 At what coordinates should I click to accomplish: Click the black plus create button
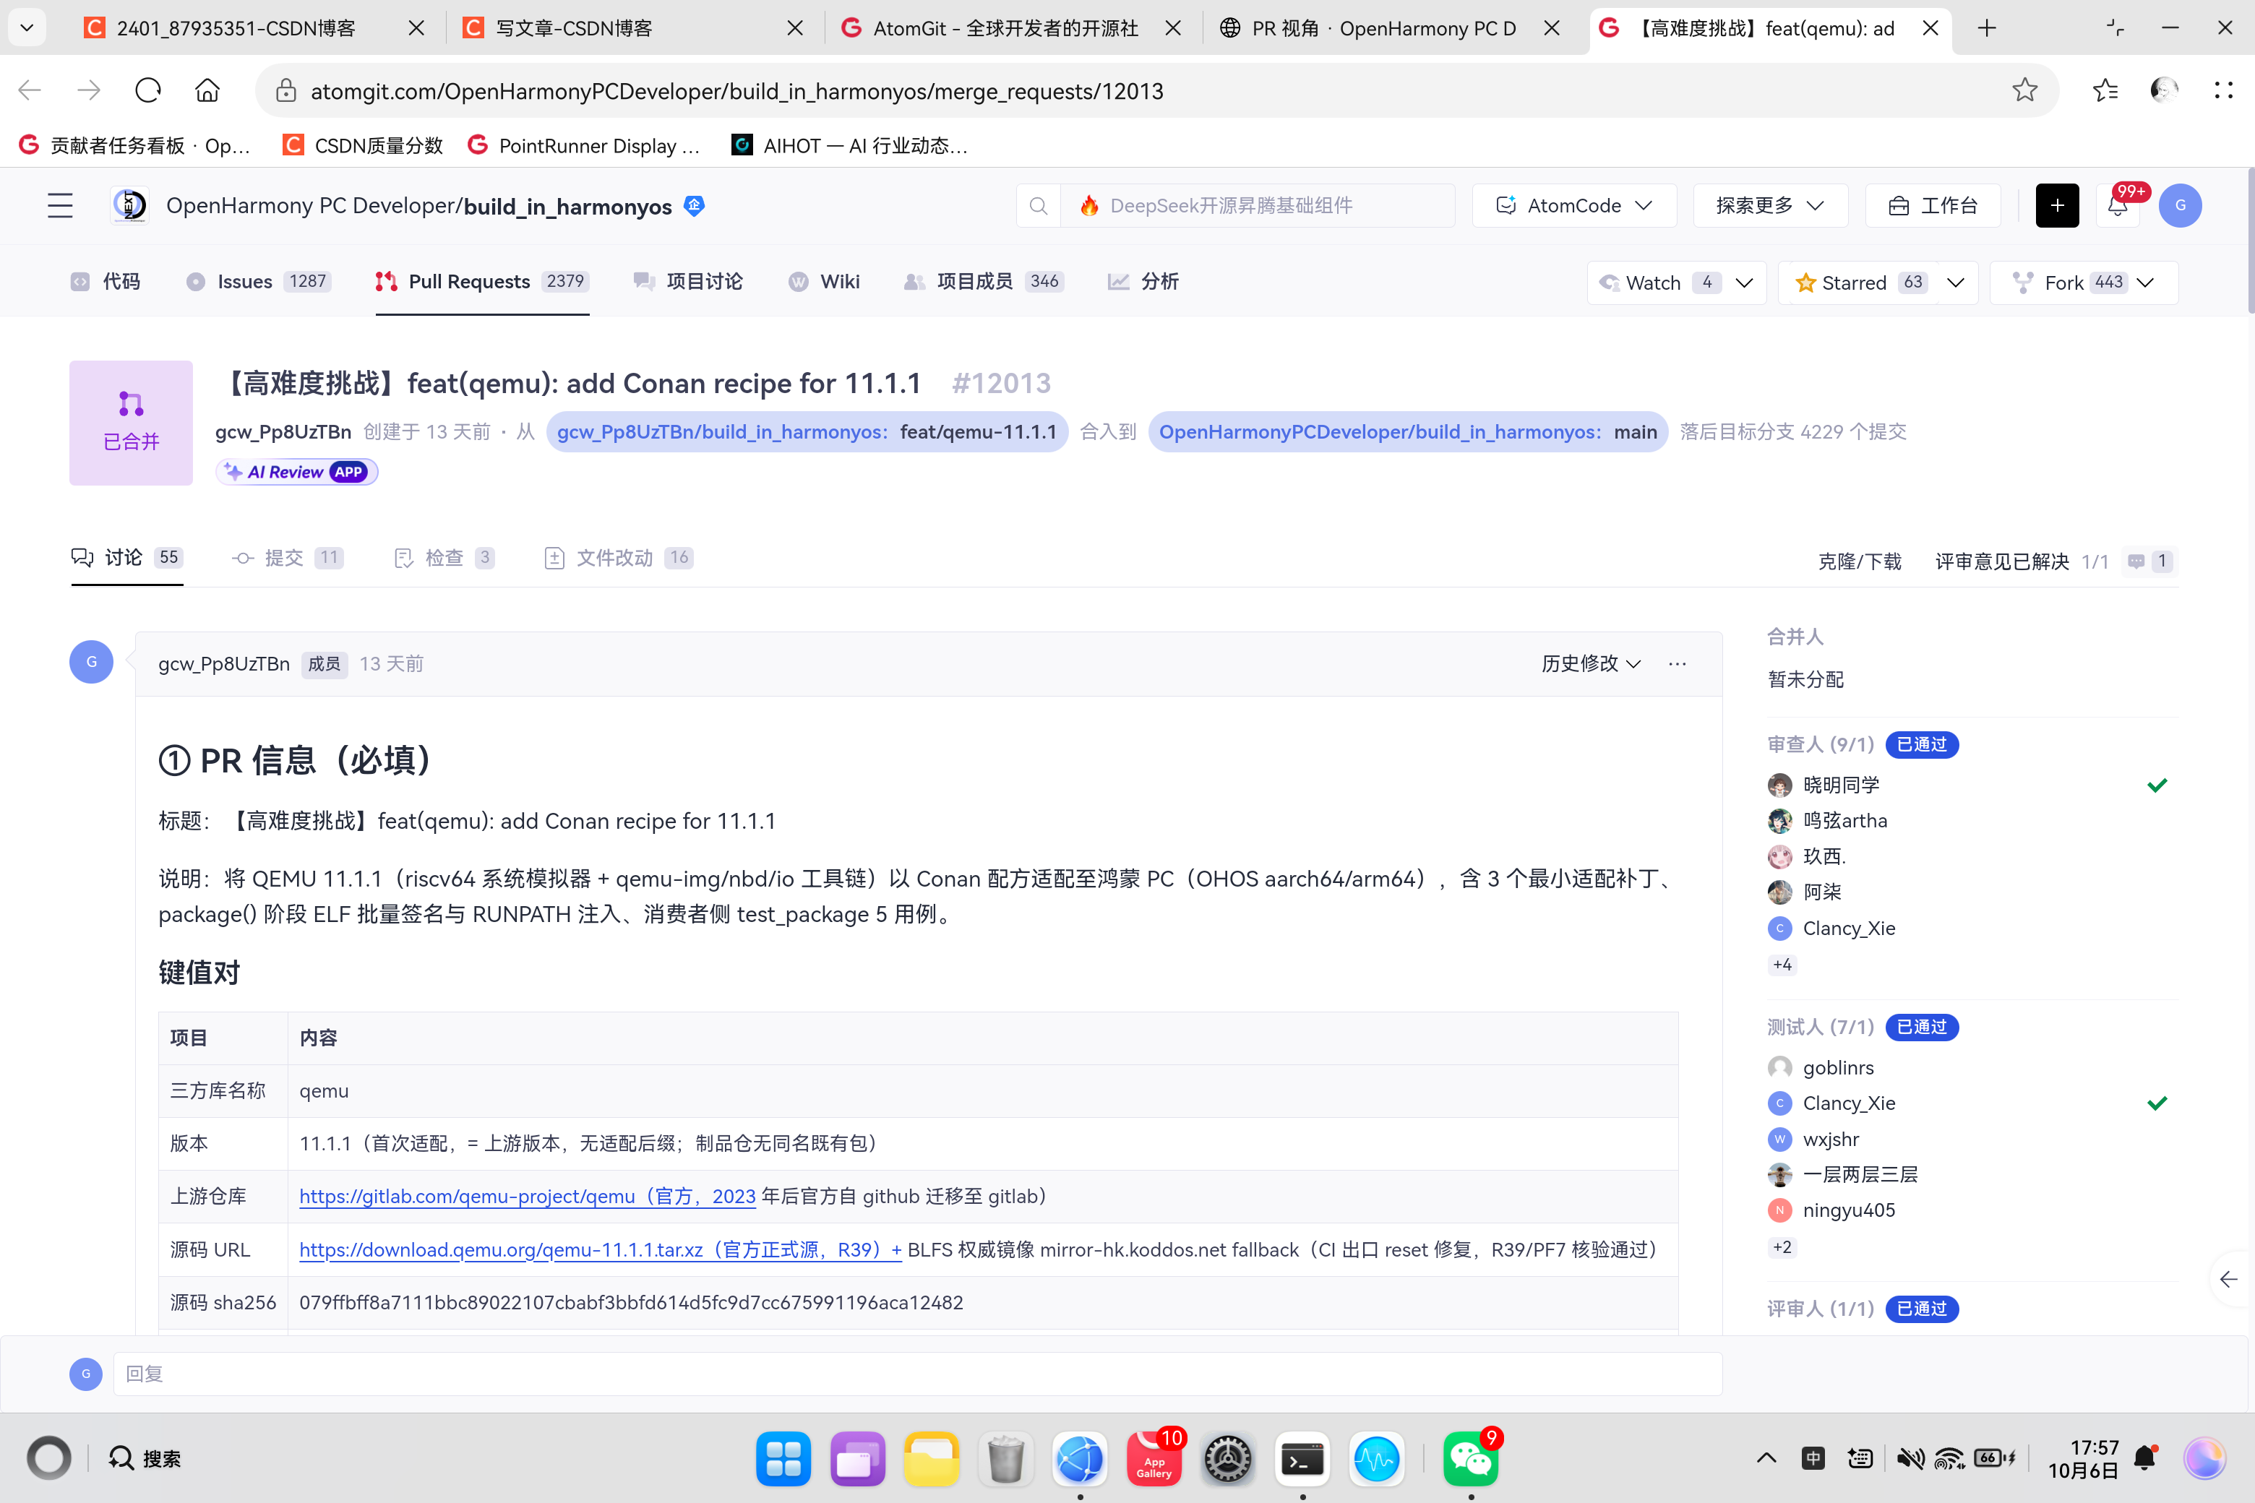(2058, 205)
